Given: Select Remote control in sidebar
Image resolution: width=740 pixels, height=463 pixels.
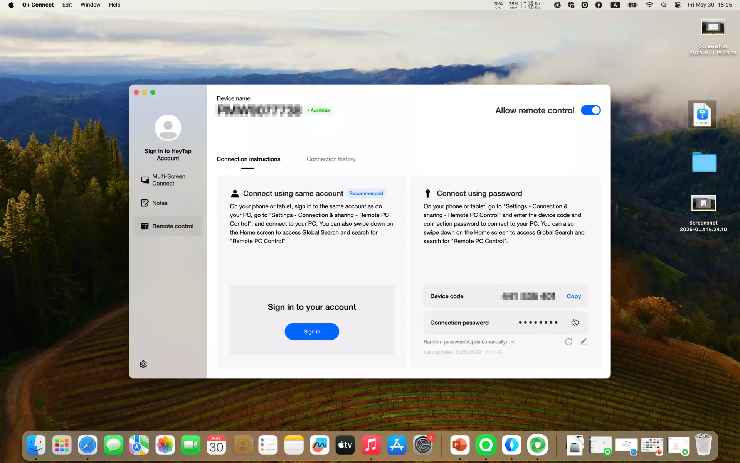Looking at the screenshot, I should point(168,226).
